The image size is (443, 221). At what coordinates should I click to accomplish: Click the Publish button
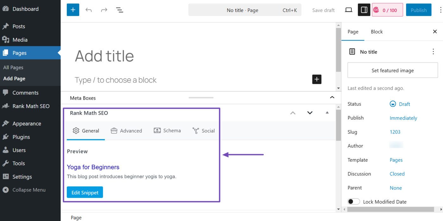click(418, 10)
